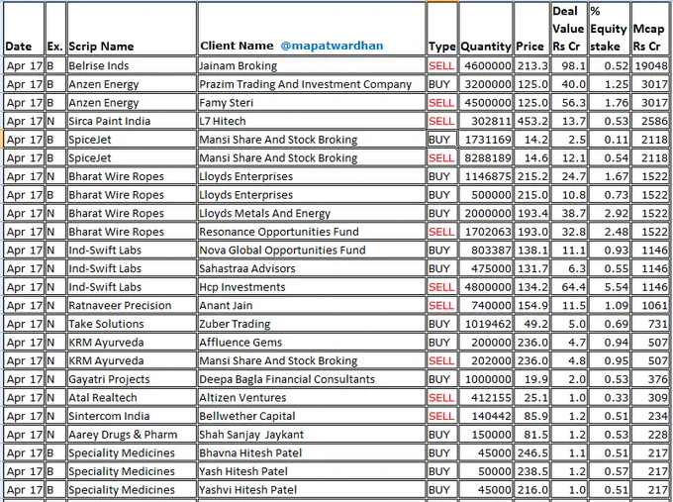Click the 'Shah Sanjay Jaykant' cell

point(312,435)
